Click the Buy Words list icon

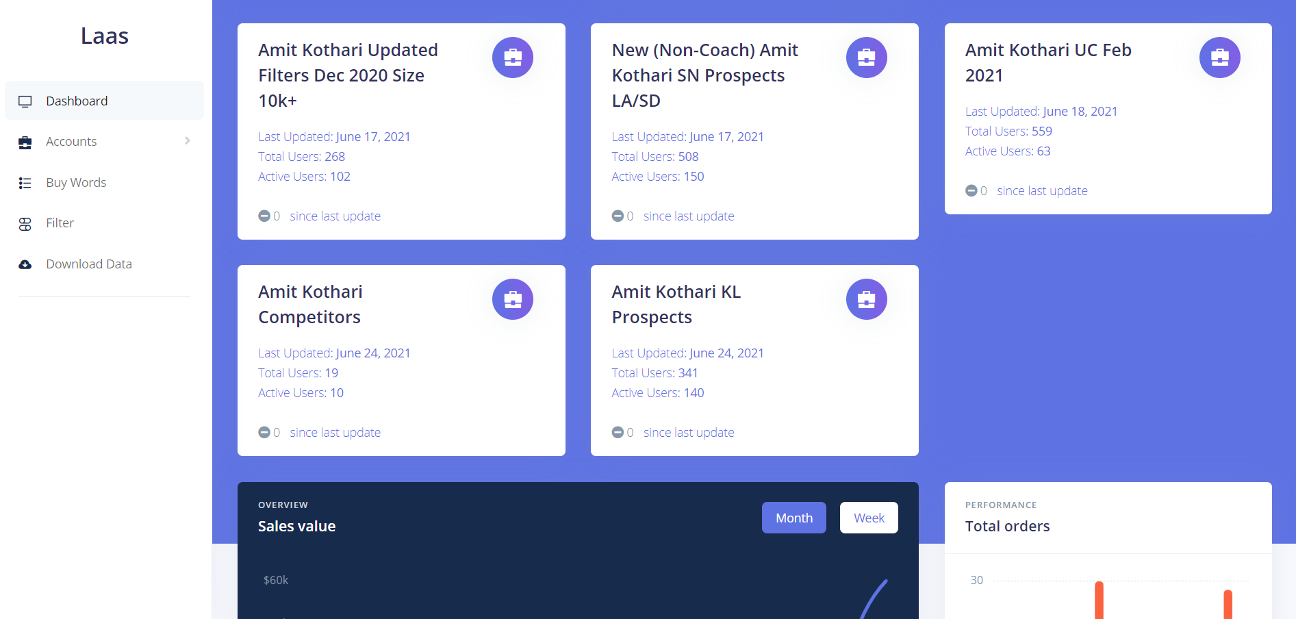(25, 183)
